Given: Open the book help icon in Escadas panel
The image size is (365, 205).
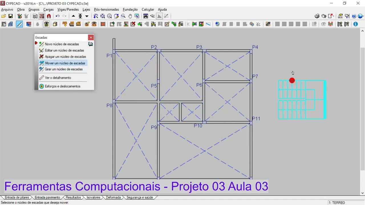Looking at the screenshot, I should [x=90, y=44].
